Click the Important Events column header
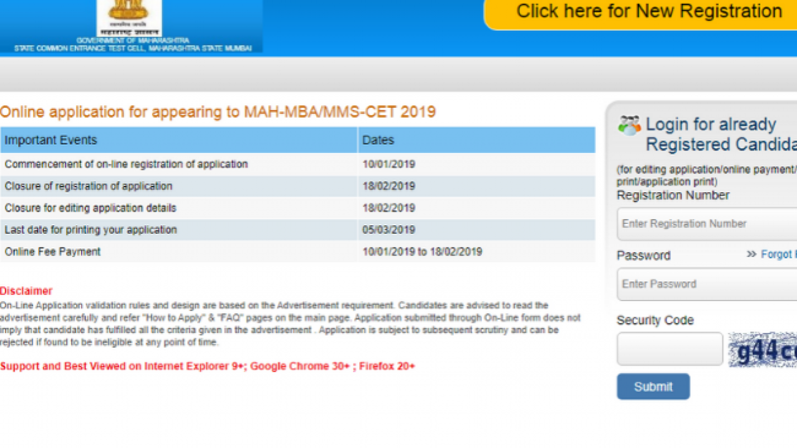The height and width of the screenshot is (448, 797). pos(51,140)
